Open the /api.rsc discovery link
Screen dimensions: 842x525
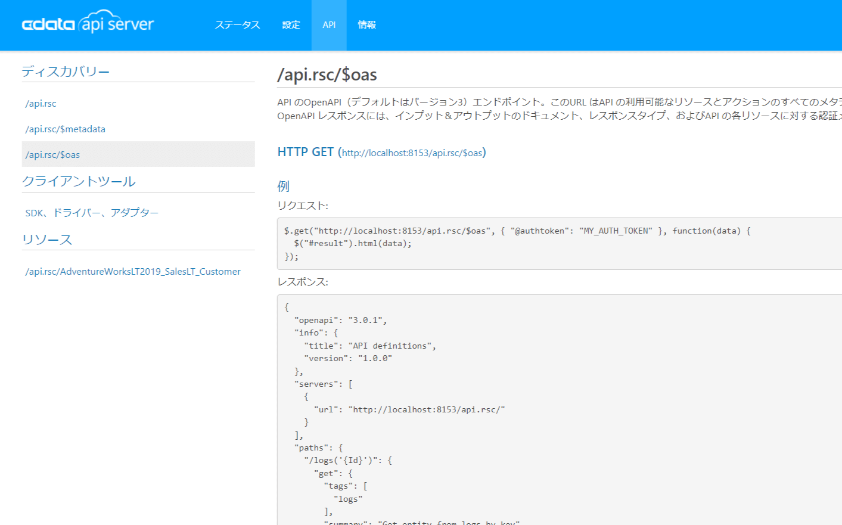point(41,104)
